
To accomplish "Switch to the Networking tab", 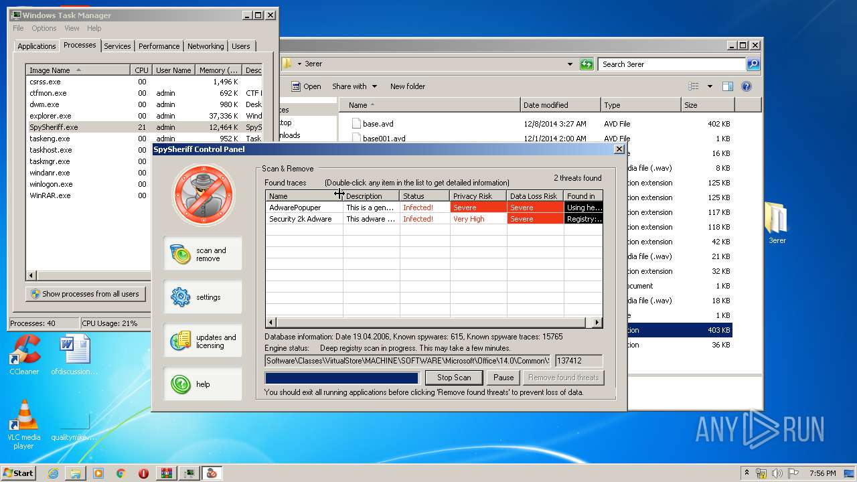I will 206,46.
